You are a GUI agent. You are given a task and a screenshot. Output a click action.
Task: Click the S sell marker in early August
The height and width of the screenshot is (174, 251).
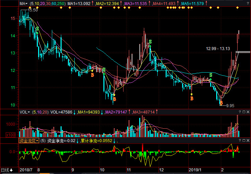tap(37, 29)
